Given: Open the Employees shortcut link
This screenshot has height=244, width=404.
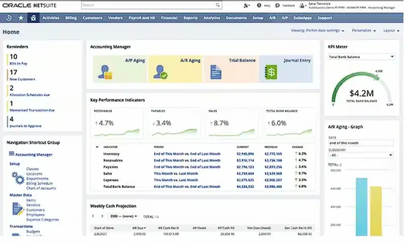Looking at the screenshot, I should pos(35,215).
